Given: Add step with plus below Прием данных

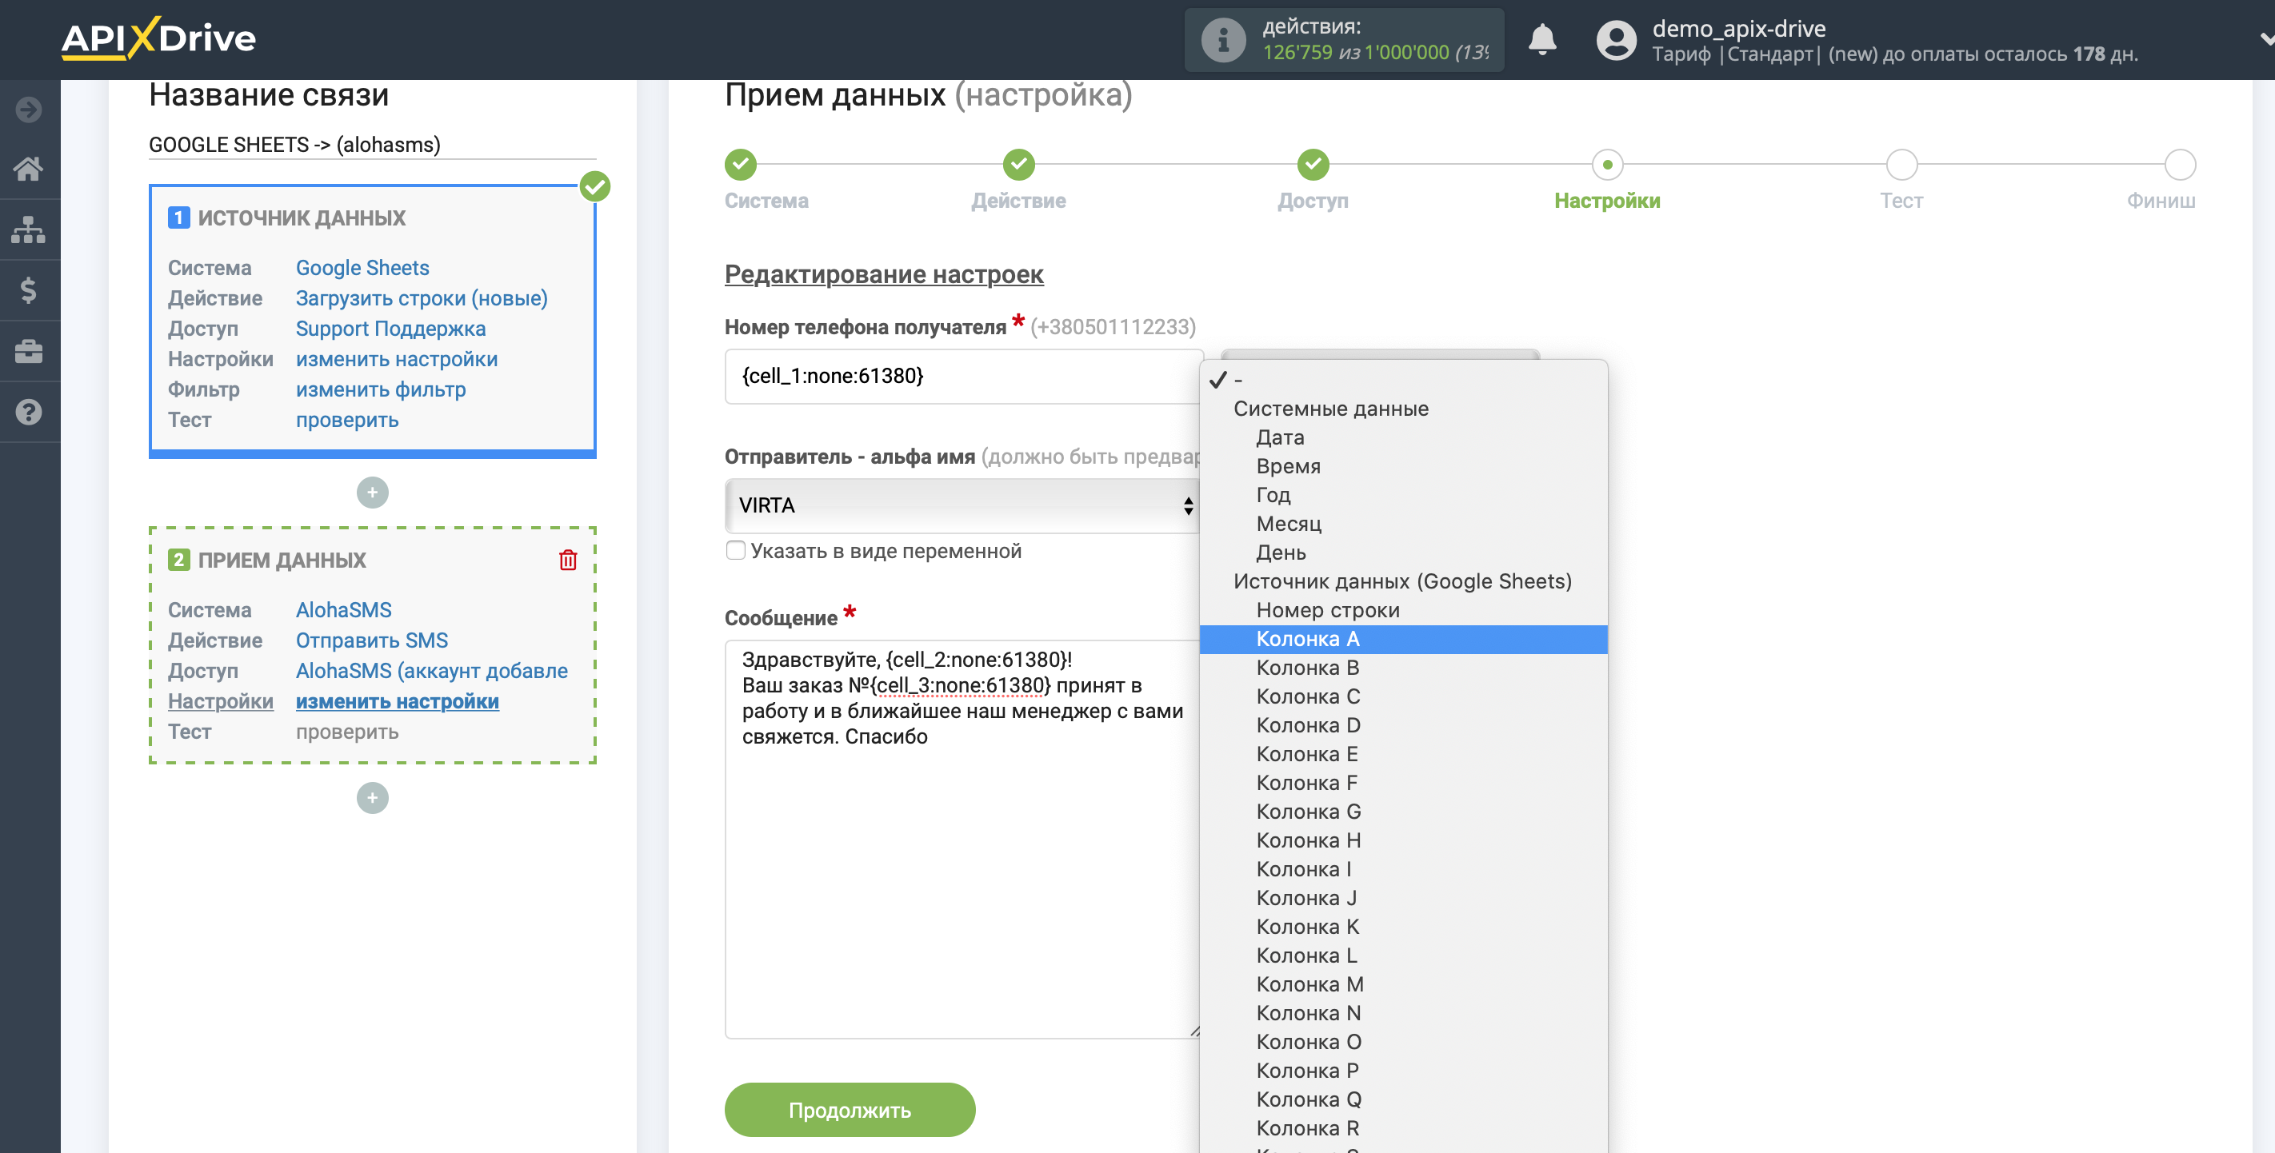Looking at the screenshot, I should (x=373, y=798).
